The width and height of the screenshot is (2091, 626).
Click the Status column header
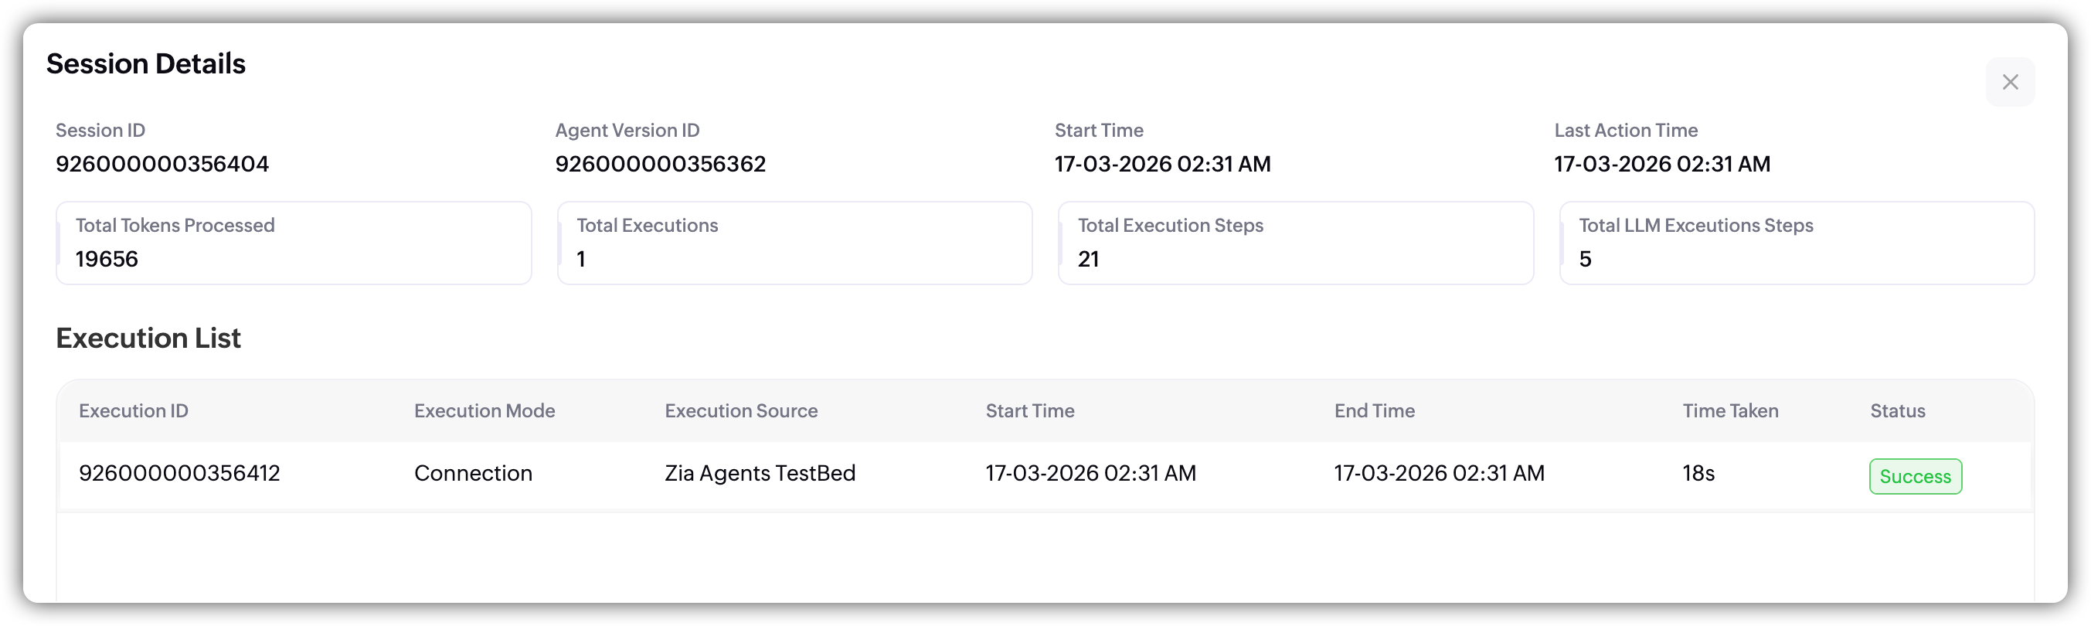(1897, 411)
